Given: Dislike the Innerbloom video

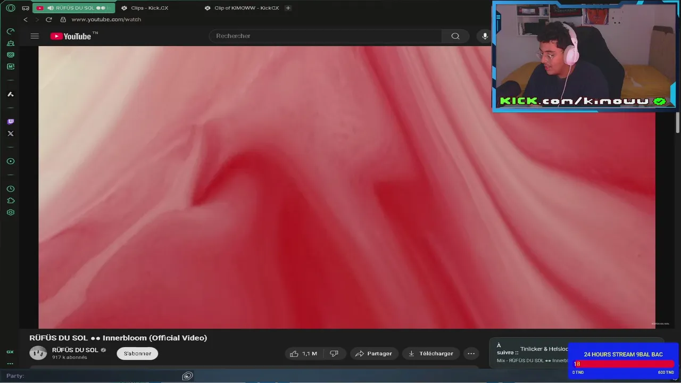Looking at the screenshot, I should click(334, 354).
